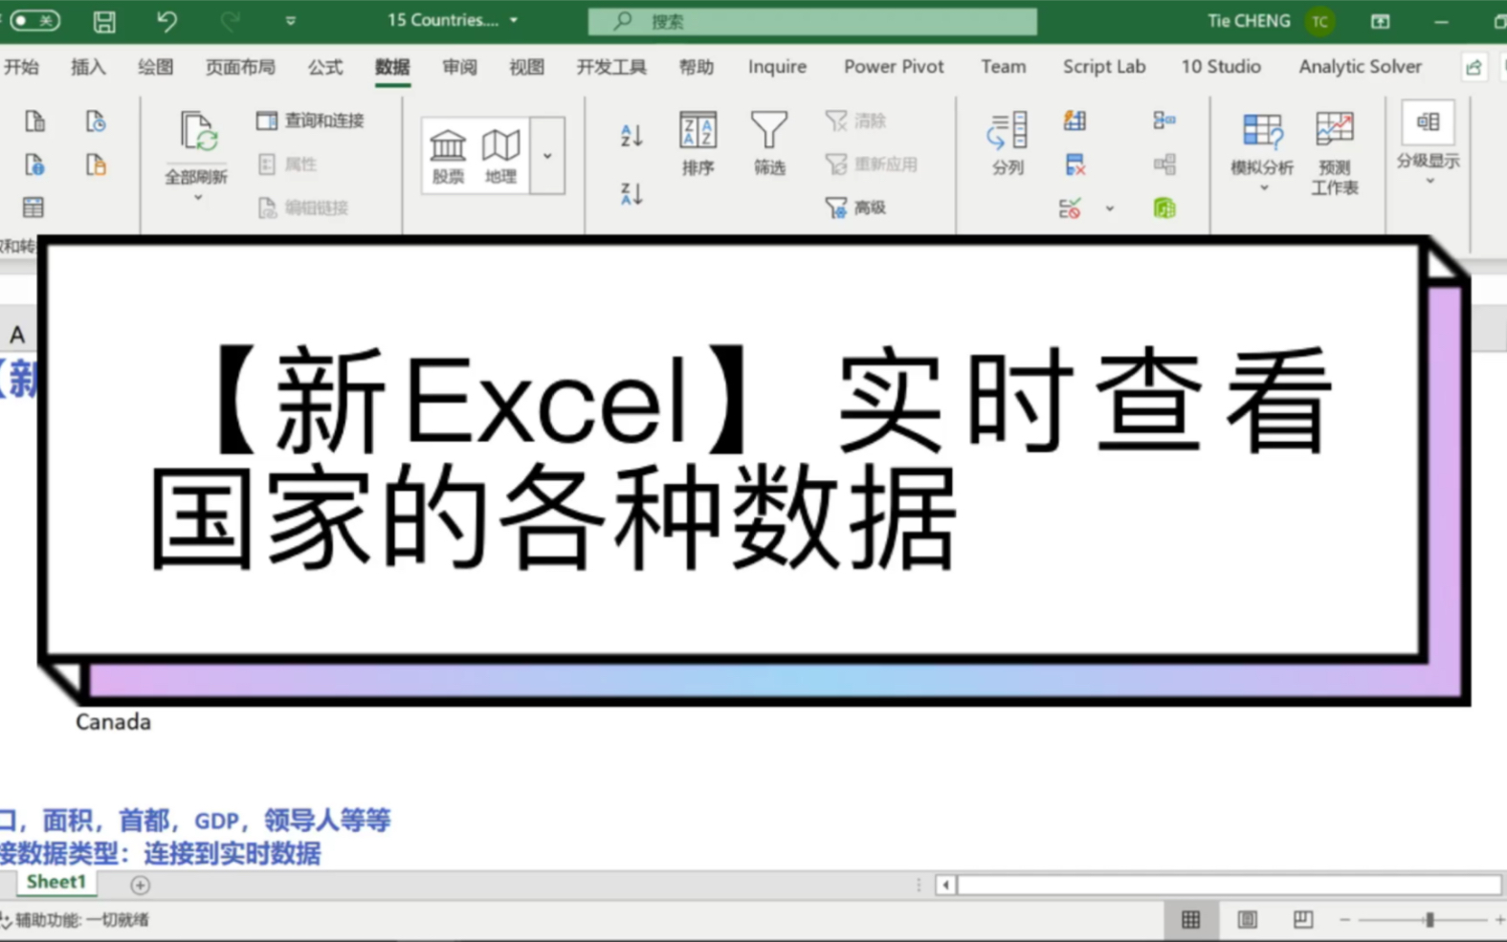The image size is (1507, 942).
Task: Switch to the 绘图 tab
Action: (x=155, y=66)
